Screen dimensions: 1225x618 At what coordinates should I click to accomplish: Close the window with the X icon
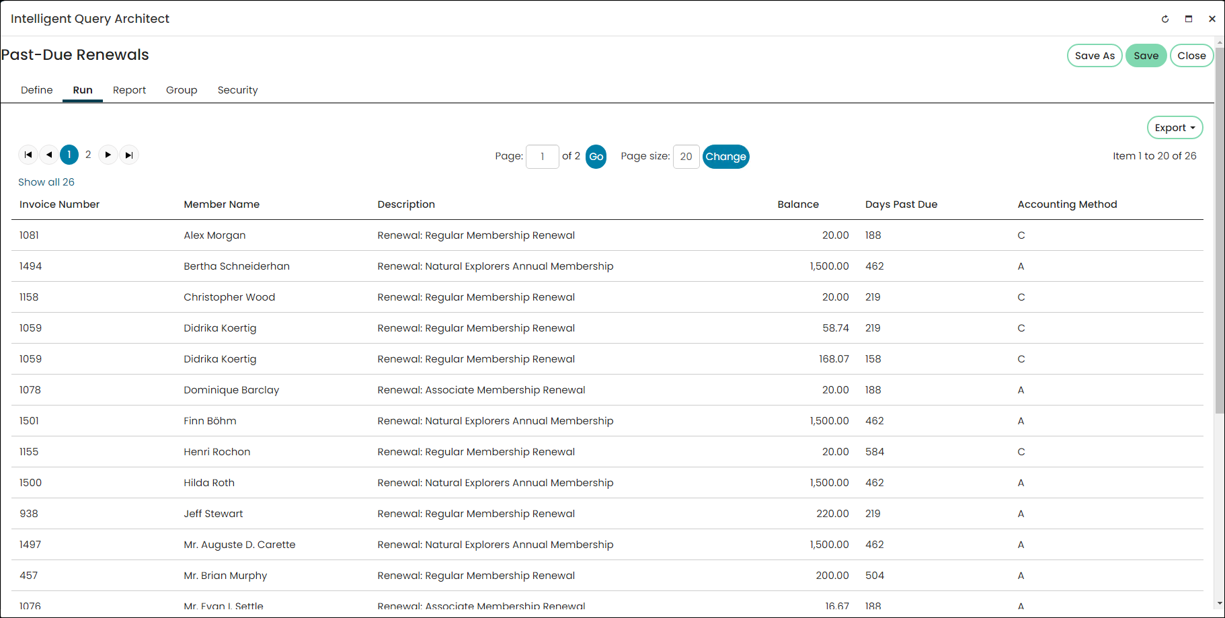pos(1212,19)
